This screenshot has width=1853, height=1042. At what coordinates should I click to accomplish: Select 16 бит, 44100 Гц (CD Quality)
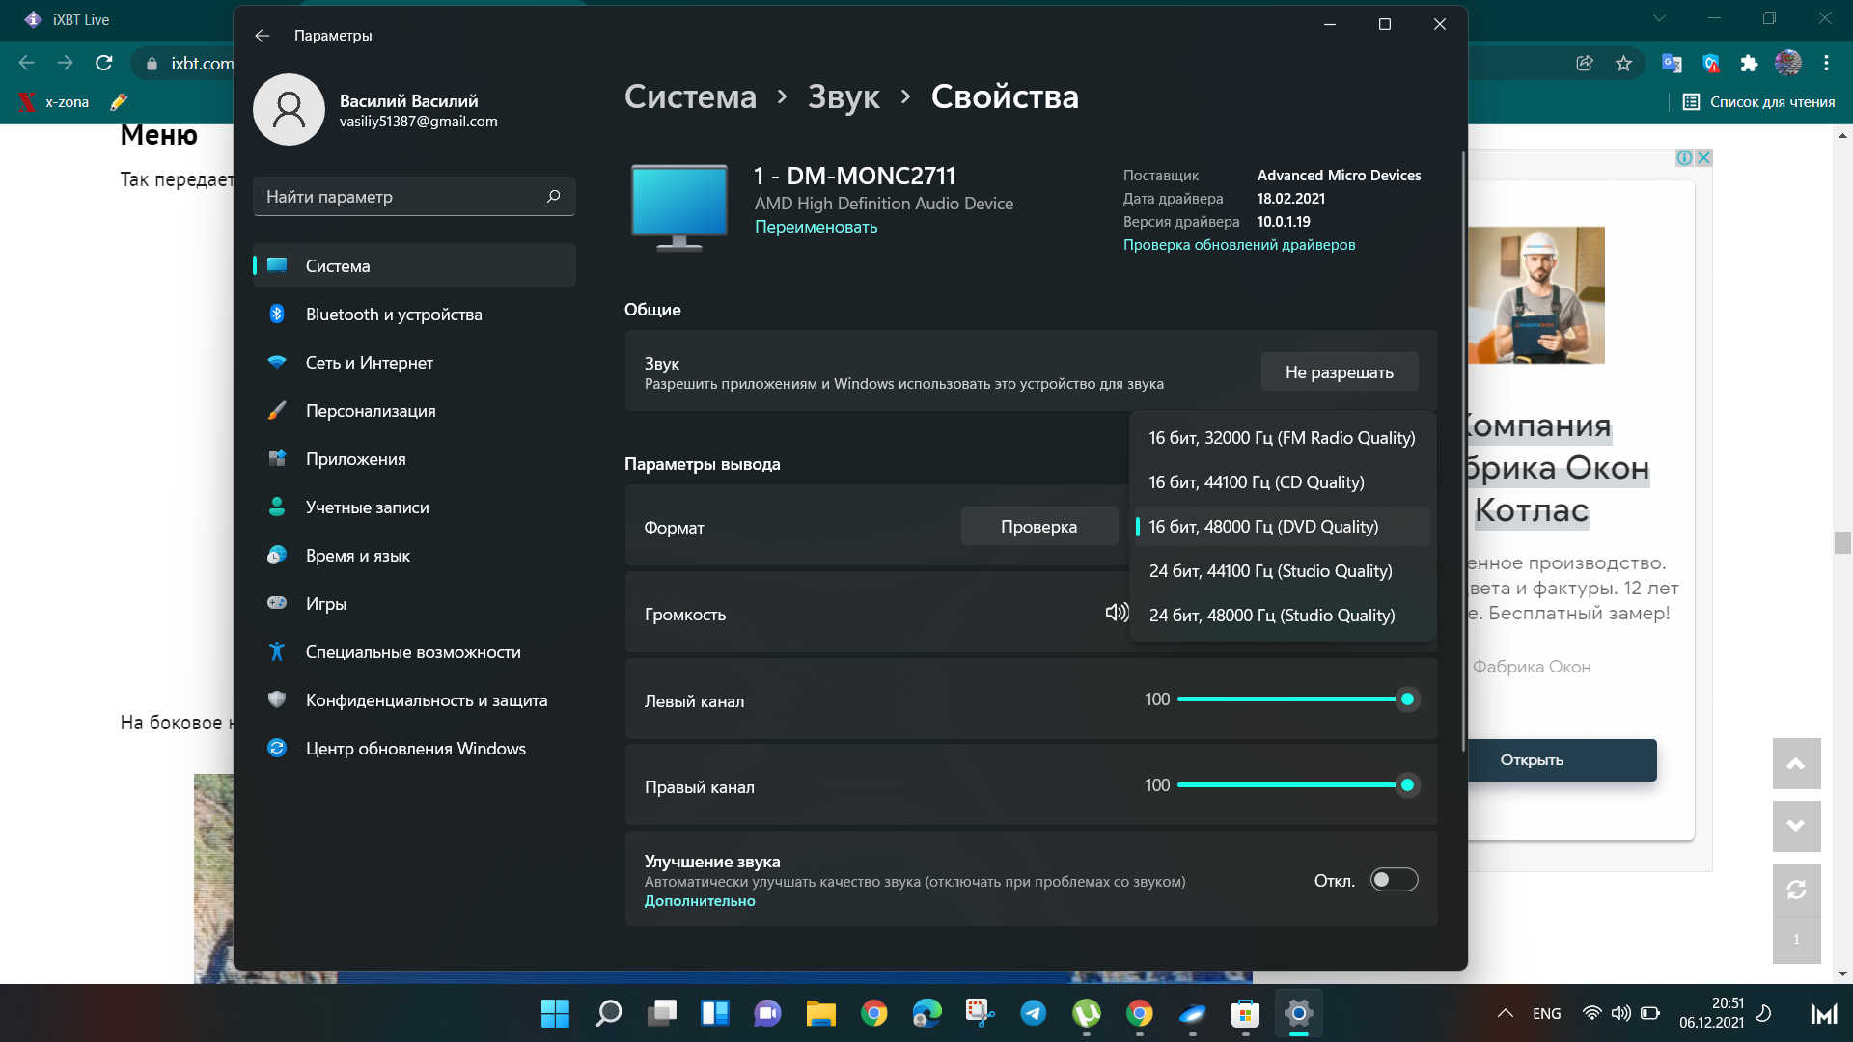click(x=1256, y=482)
